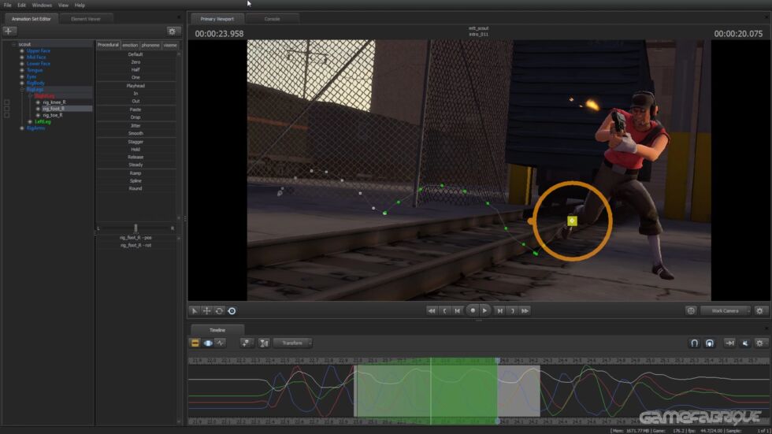The image size is (772, 434).
Task: Apply the Zero preset
Action: pyautogui.click(x=135, y=62)
